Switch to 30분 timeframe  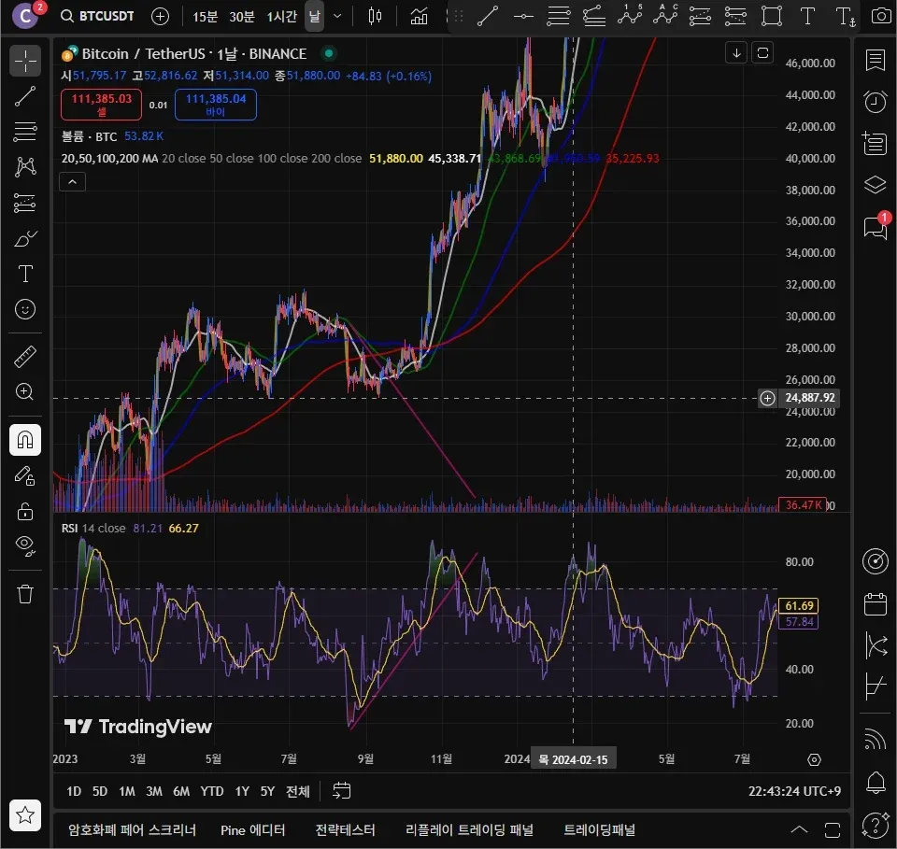241,17
